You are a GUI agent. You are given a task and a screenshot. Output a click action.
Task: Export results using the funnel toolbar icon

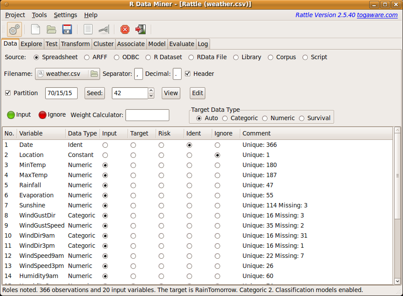104,29
